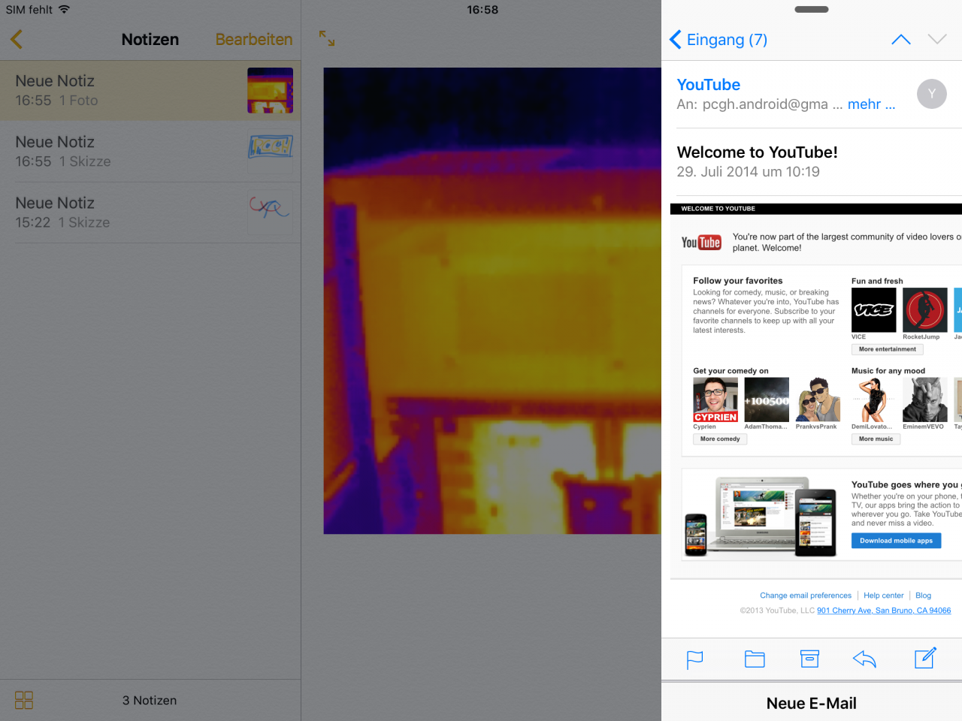Tap the Y sender avatar

[x=932, y=94]
